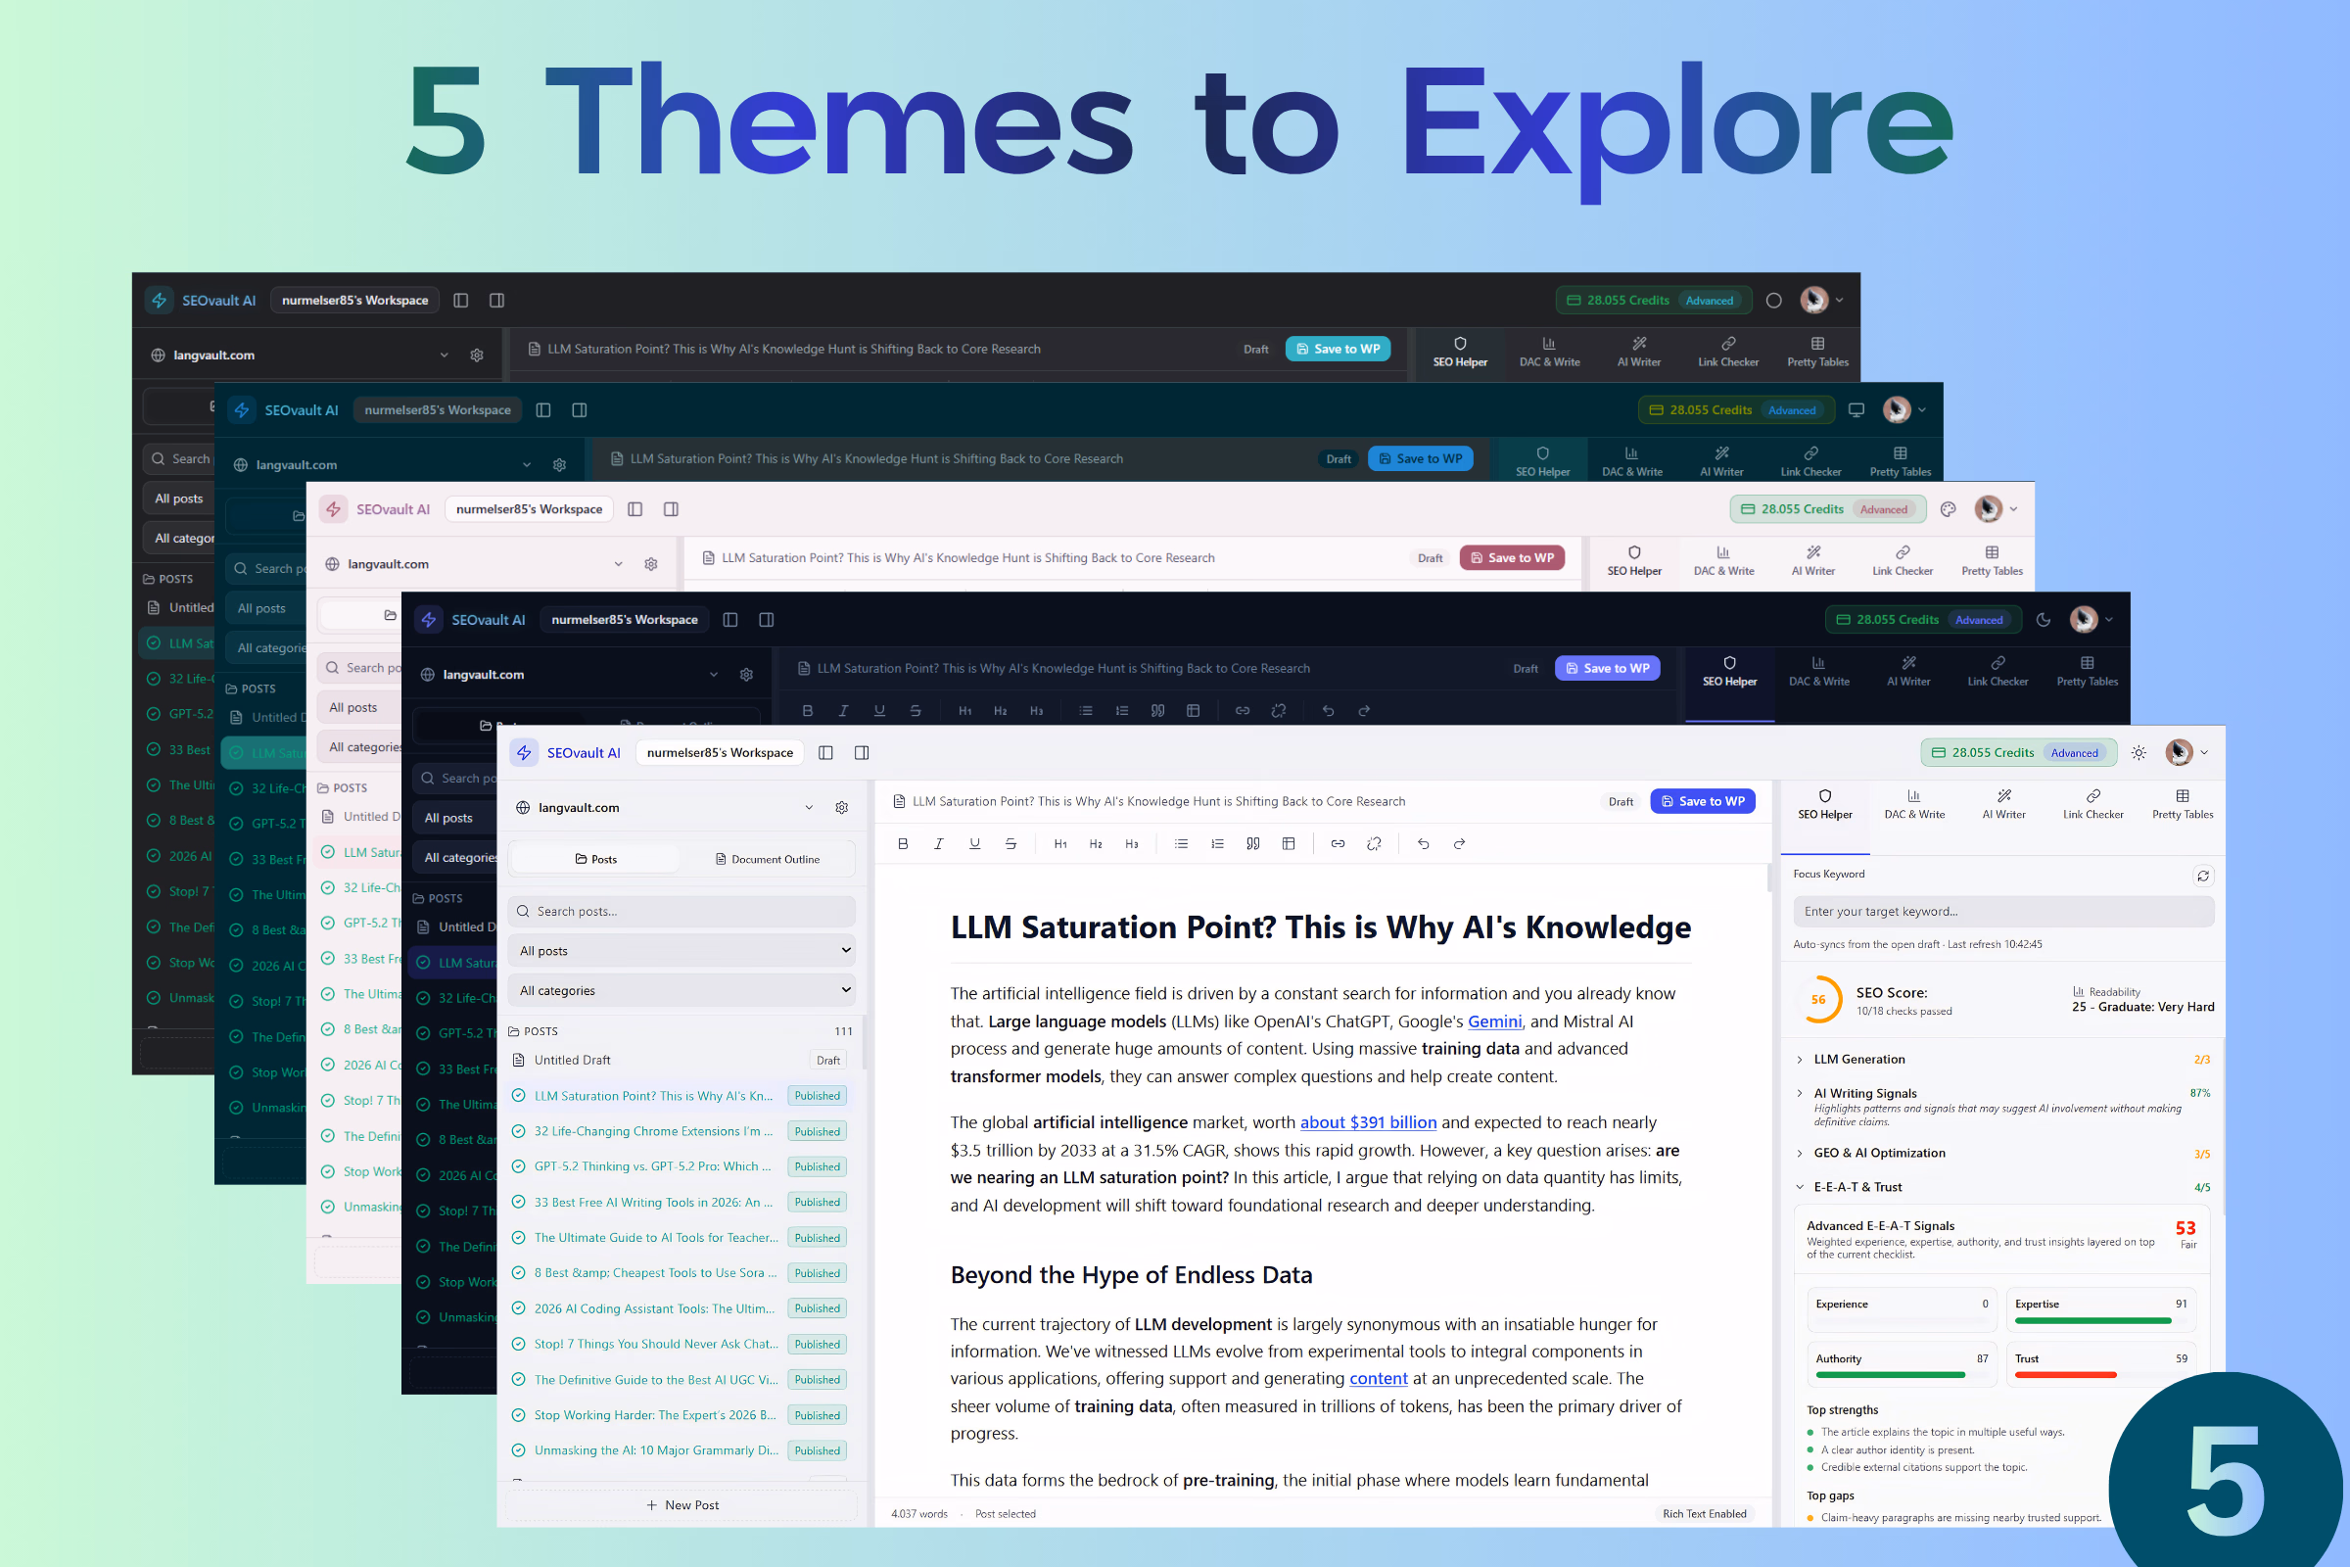This screenshot has width=2350, height=1567.
Task: Click the Authority score progress bar
Action: [1901, 1375]
